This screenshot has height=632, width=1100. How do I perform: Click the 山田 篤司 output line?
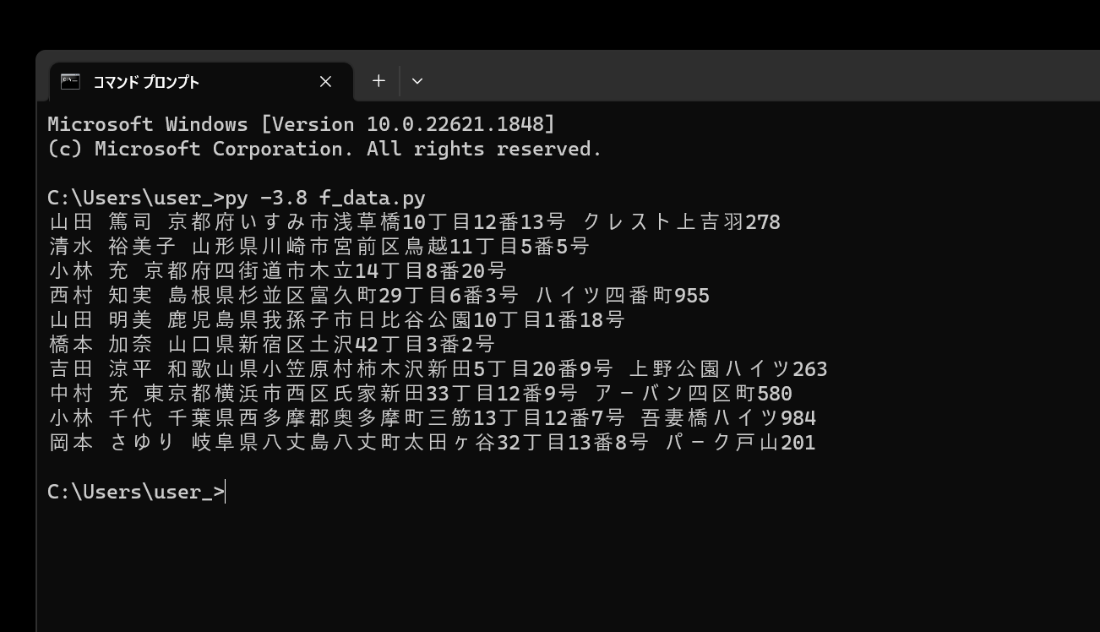pyautogui.click(x=414, y=222)
